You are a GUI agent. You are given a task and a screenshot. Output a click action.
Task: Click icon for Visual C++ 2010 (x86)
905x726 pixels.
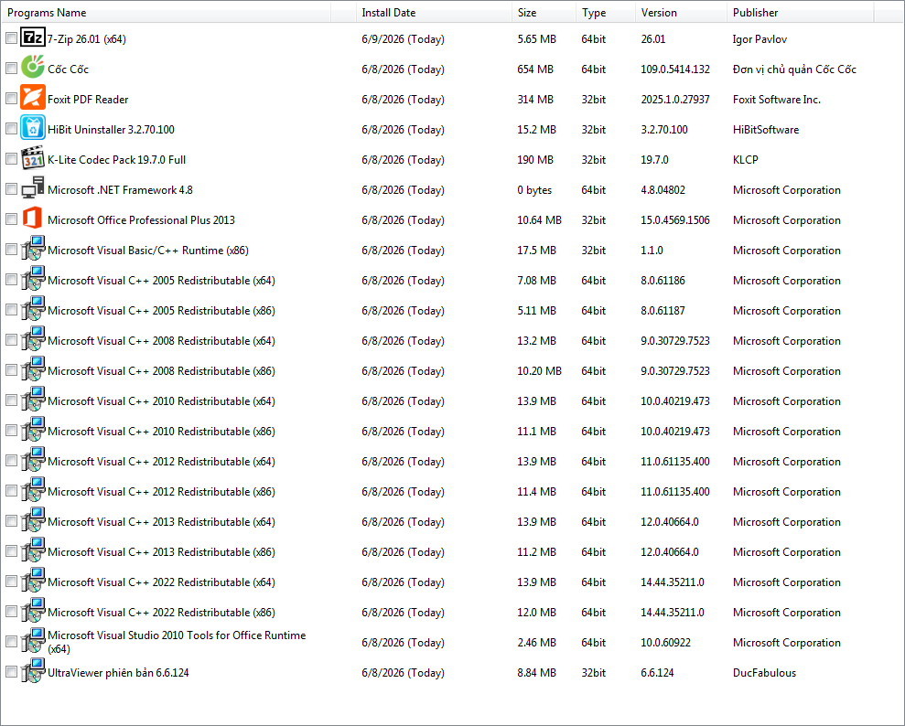pyautogui.click(x=33, y=430)
